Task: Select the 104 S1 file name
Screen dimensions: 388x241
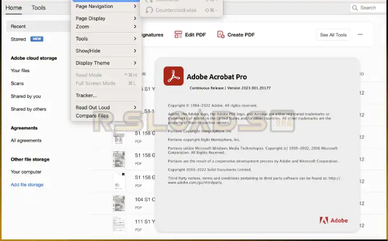Action: [x=145, y=199]
